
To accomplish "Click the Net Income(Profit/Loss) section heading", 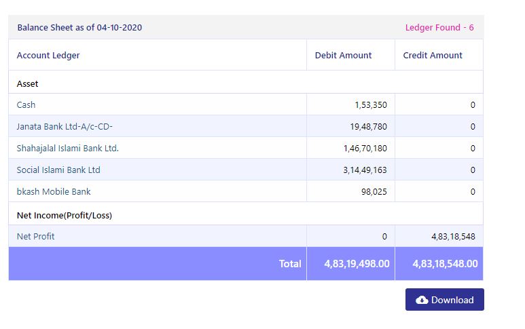I will coord(65,215).
